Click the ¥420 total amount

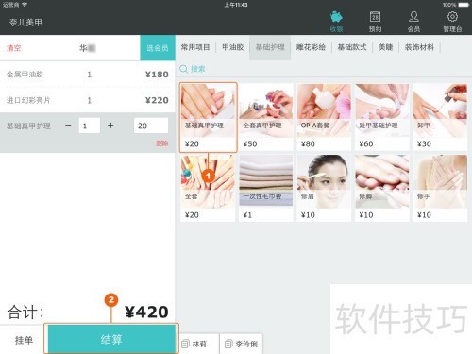[x=146, y=312]
